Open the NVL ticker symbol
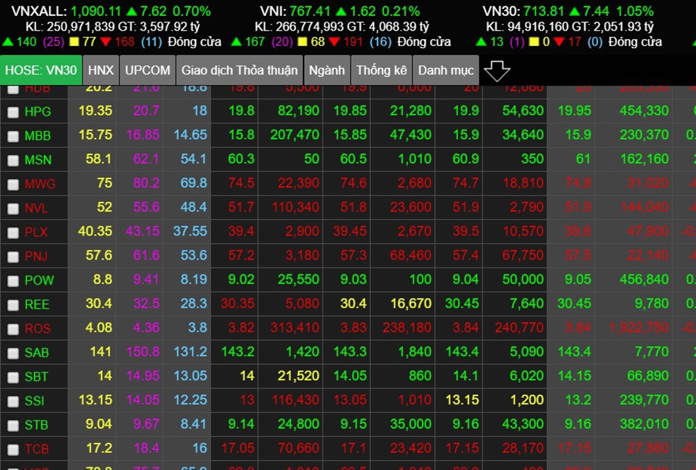This screenshot has width=696, height=470. tap(36, 208)
